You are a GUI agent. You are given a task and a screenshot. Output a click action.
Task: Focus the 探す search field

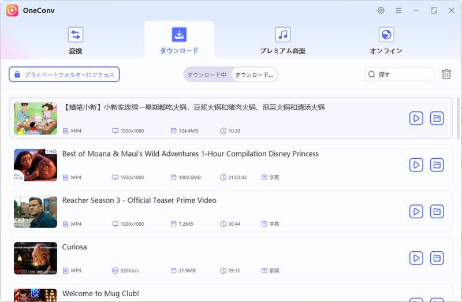(x=400, y=74)
